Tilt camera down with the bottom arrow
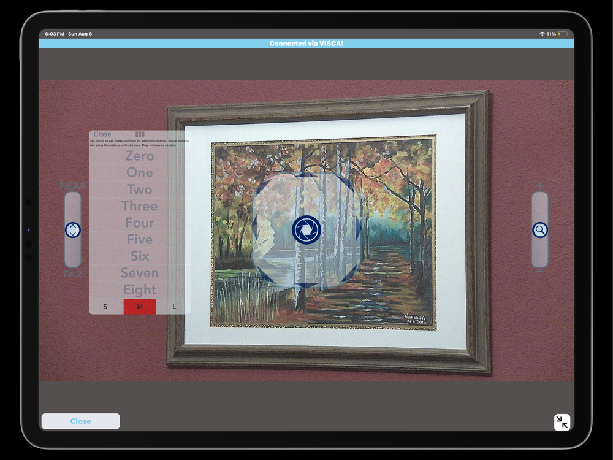The image size is (613, 460). [x=306, y=286]
